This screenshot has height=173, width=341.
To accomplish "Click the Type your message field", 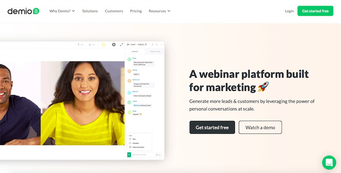I will (x=143, y=155).
